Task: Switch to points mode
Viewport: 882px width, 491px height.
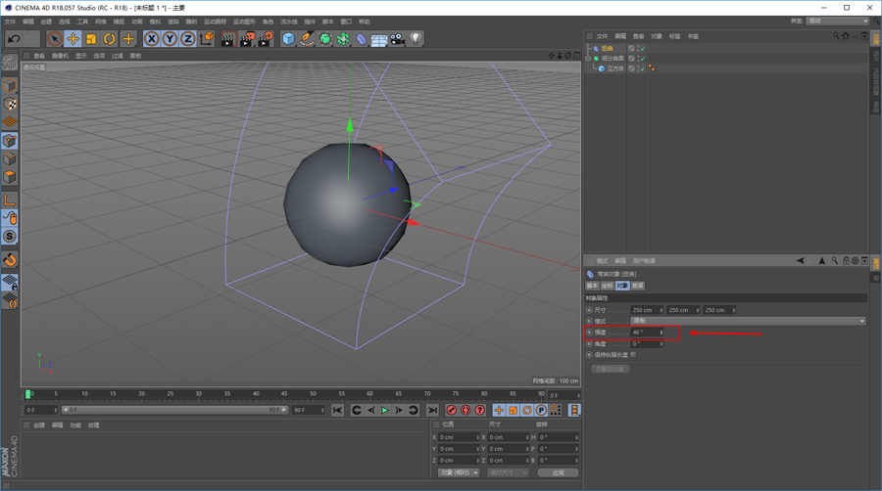Action: coord(10,141)
